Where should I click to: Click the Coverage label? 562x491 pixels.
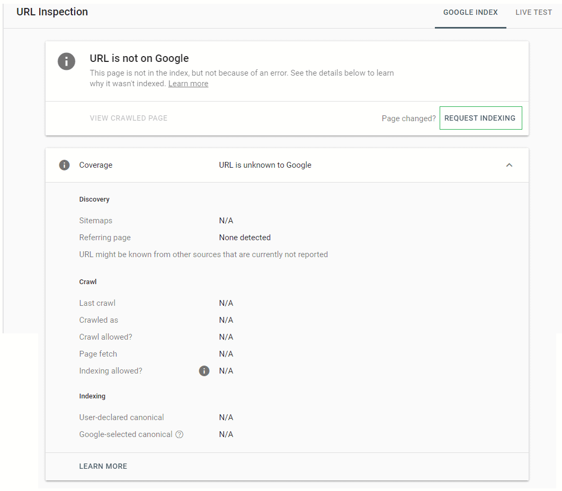point(96,165)
